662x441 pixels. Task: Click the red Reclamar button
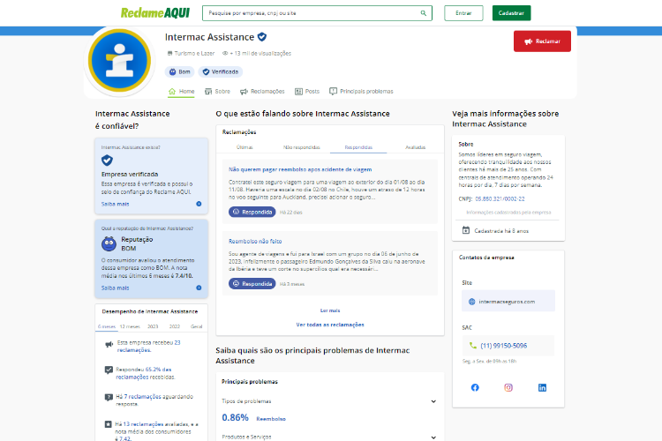pyautogui.click(x=542, y=41)
